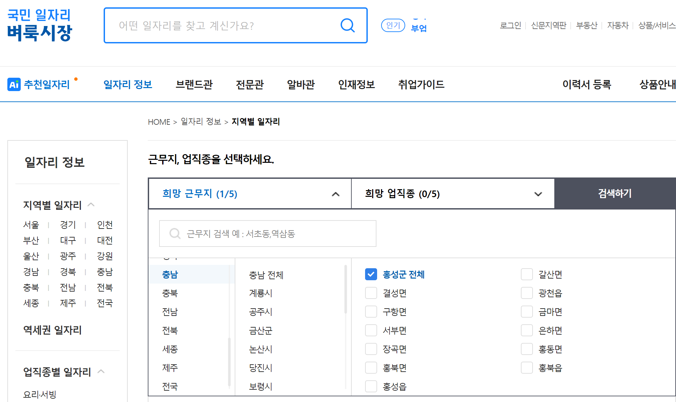Open the 브랜드관 nav tab
This screenshot has height=402, width=676.
[x=194, y=84]
